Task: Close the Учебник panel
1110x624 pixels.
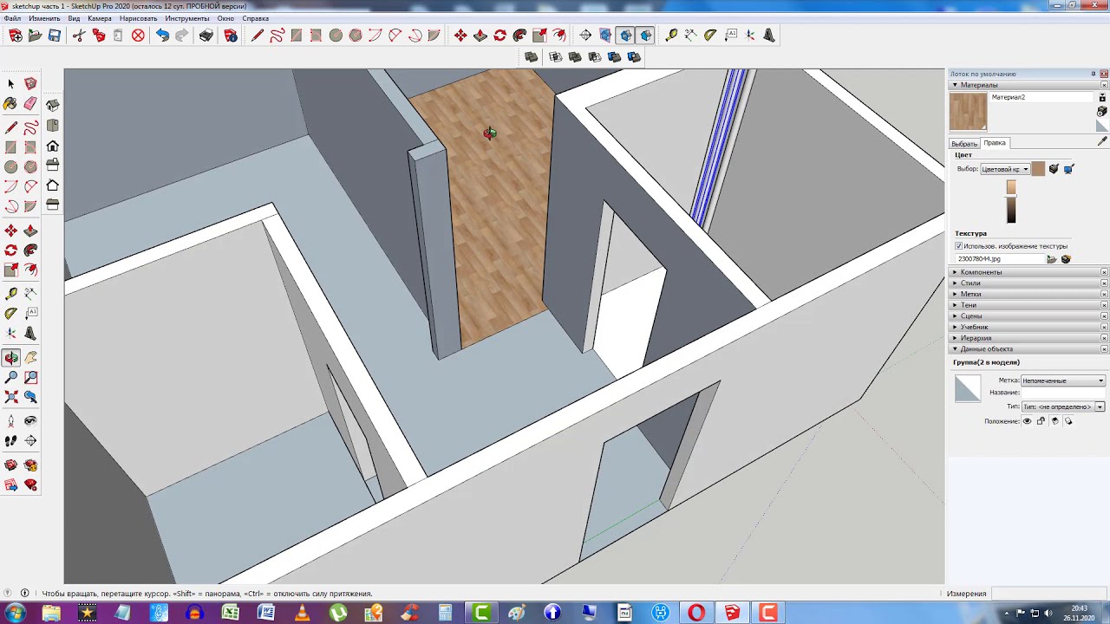Action: 1104,328
